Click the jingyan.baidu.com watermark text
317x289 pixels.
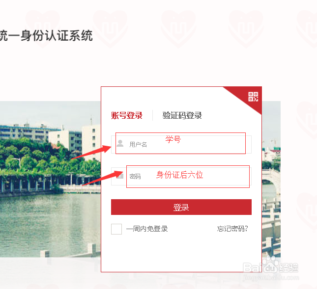coord(271,278)
